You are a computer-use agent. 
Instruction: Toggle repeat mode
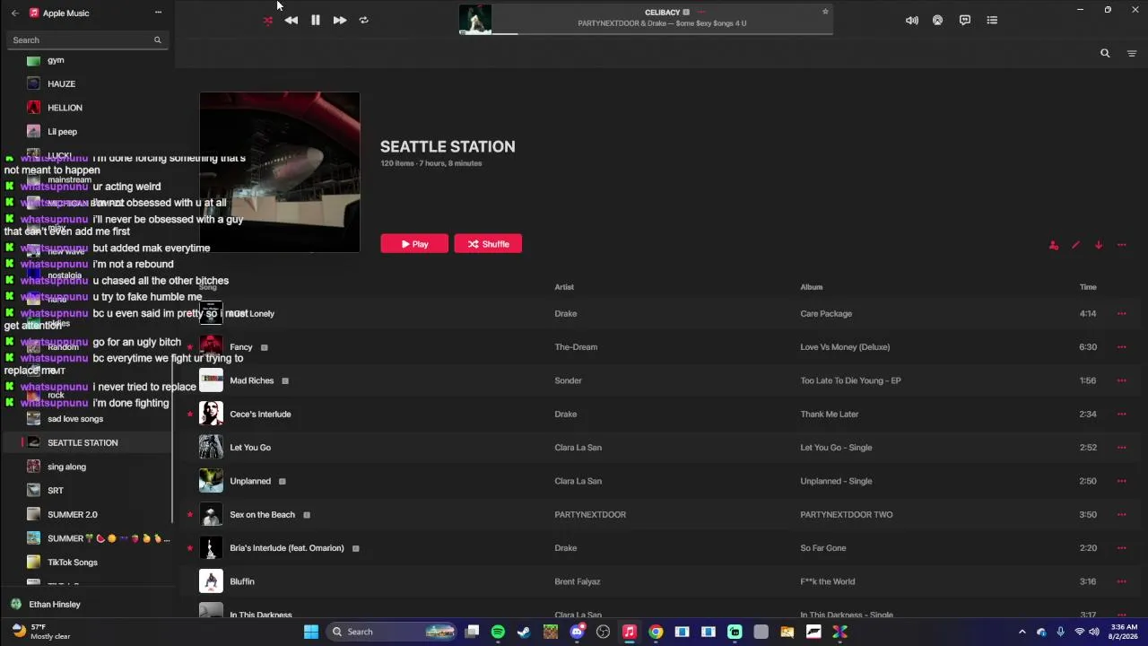click(363, 20)
